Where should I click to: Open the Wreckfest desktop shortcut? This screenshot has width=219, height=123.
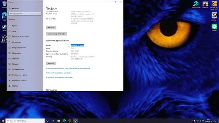(205, 4)
